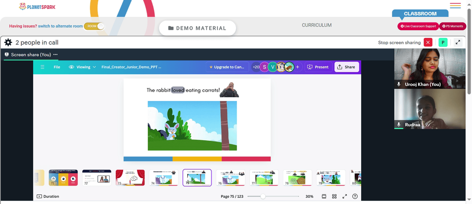Click the Present button
Image resolution: width=472 pixels, height=204 pixels.
tap(318, 67)
